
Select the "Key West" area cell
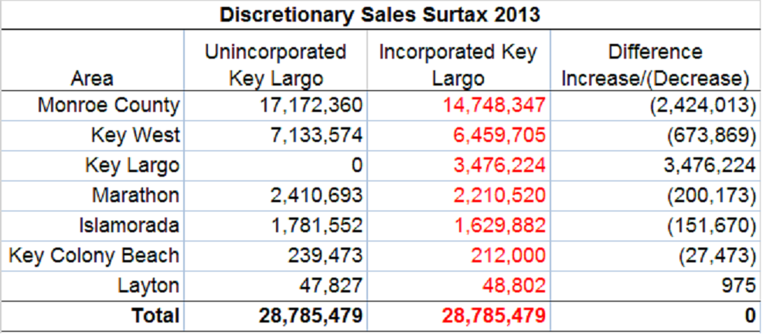(x=135, y=135)
